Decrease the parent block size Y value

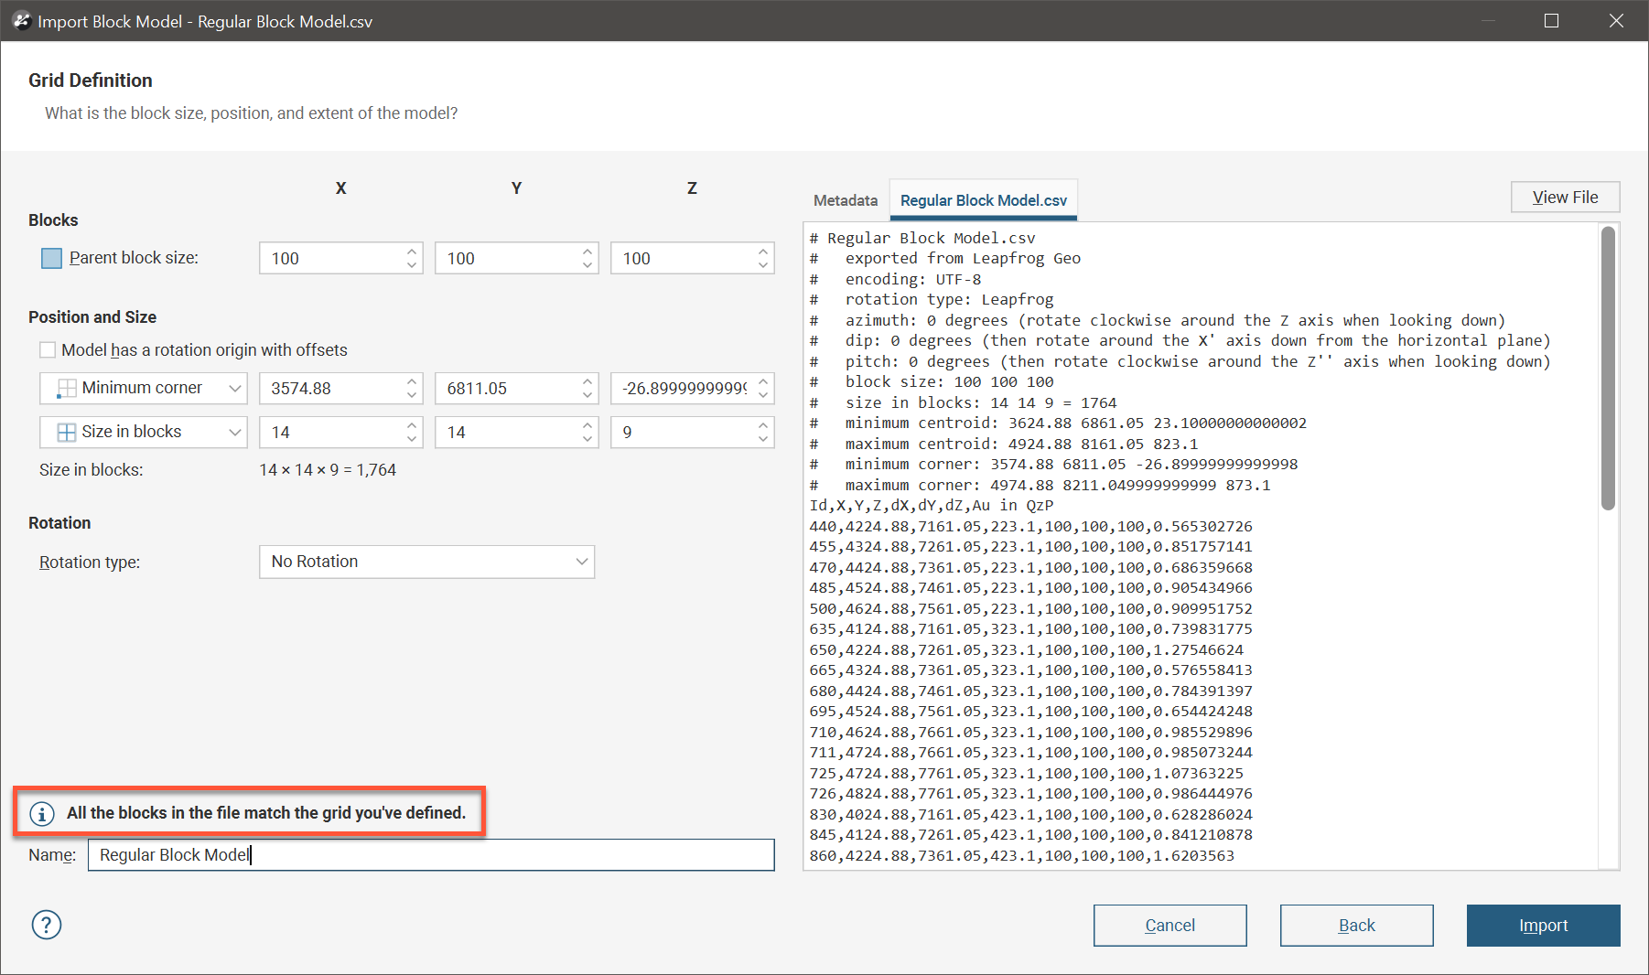tap(587, 265)
